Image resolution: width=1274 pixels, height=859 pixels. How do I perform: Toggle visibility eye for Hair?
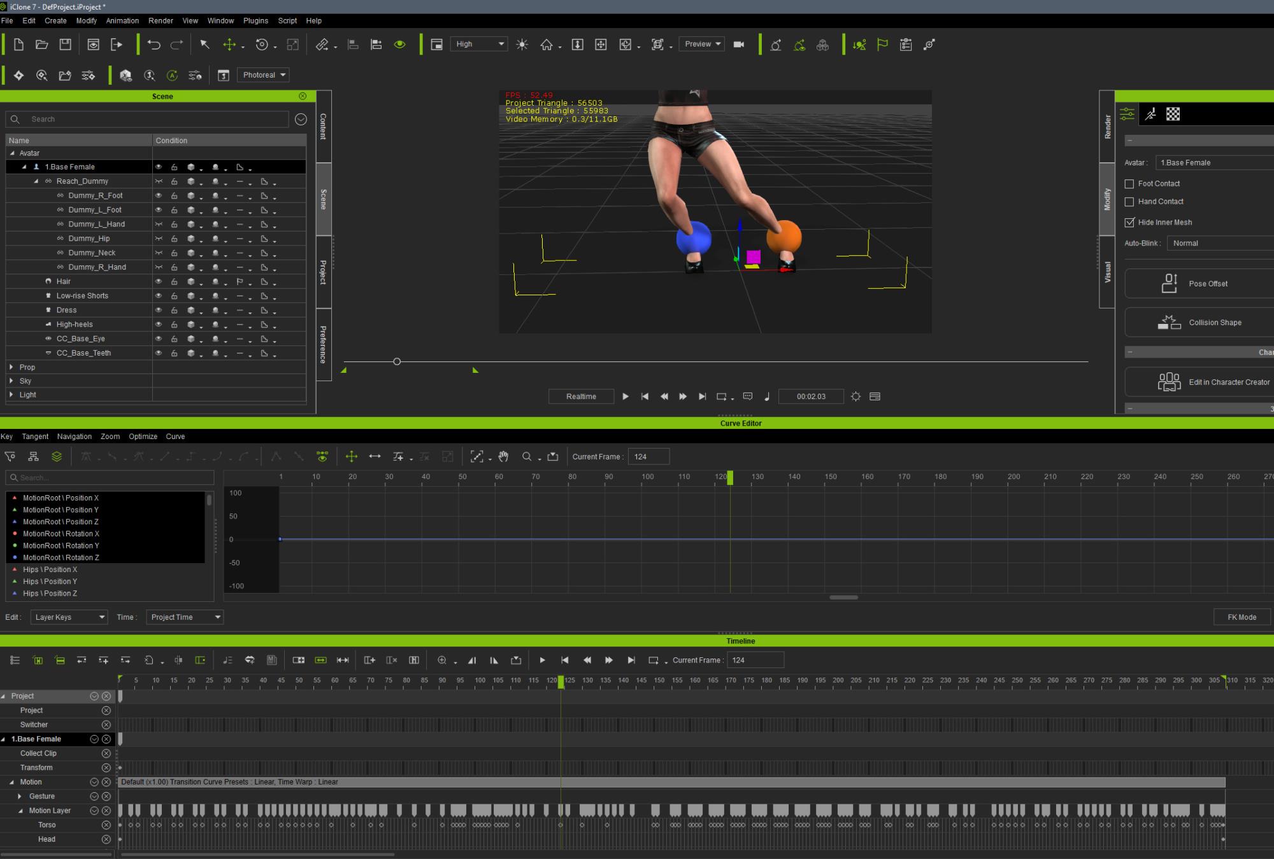(159, 281)
